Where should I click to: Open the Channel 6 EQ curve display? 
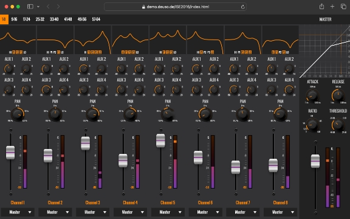[x=205, y=40]
